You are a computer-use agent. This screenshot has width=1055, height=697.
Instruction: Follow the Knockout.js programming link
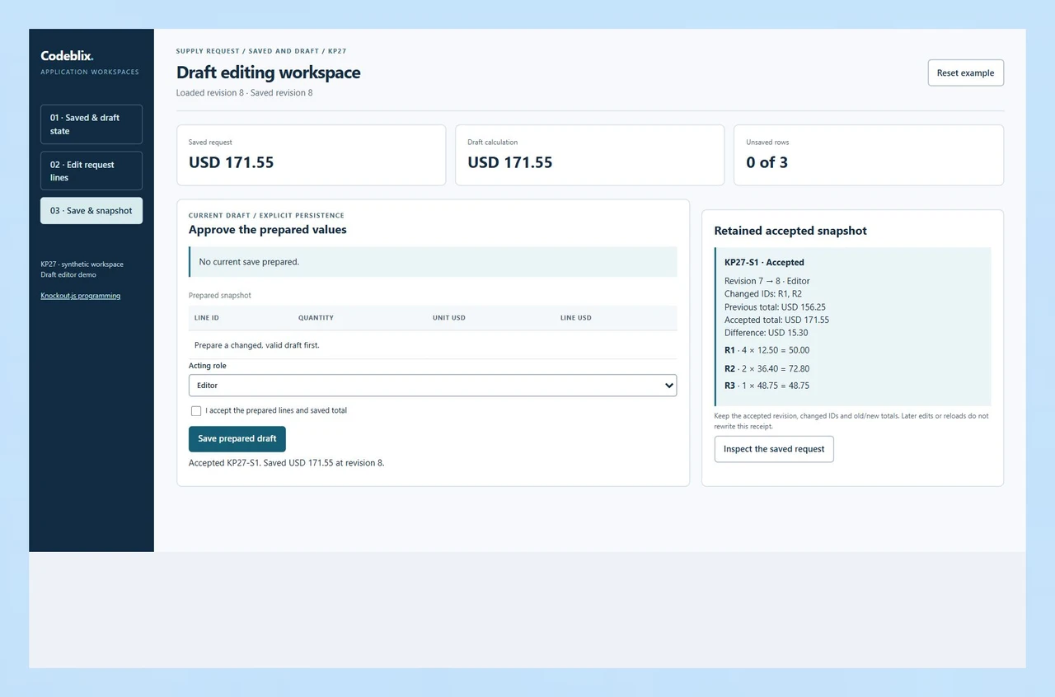click(x=81, y=296)
